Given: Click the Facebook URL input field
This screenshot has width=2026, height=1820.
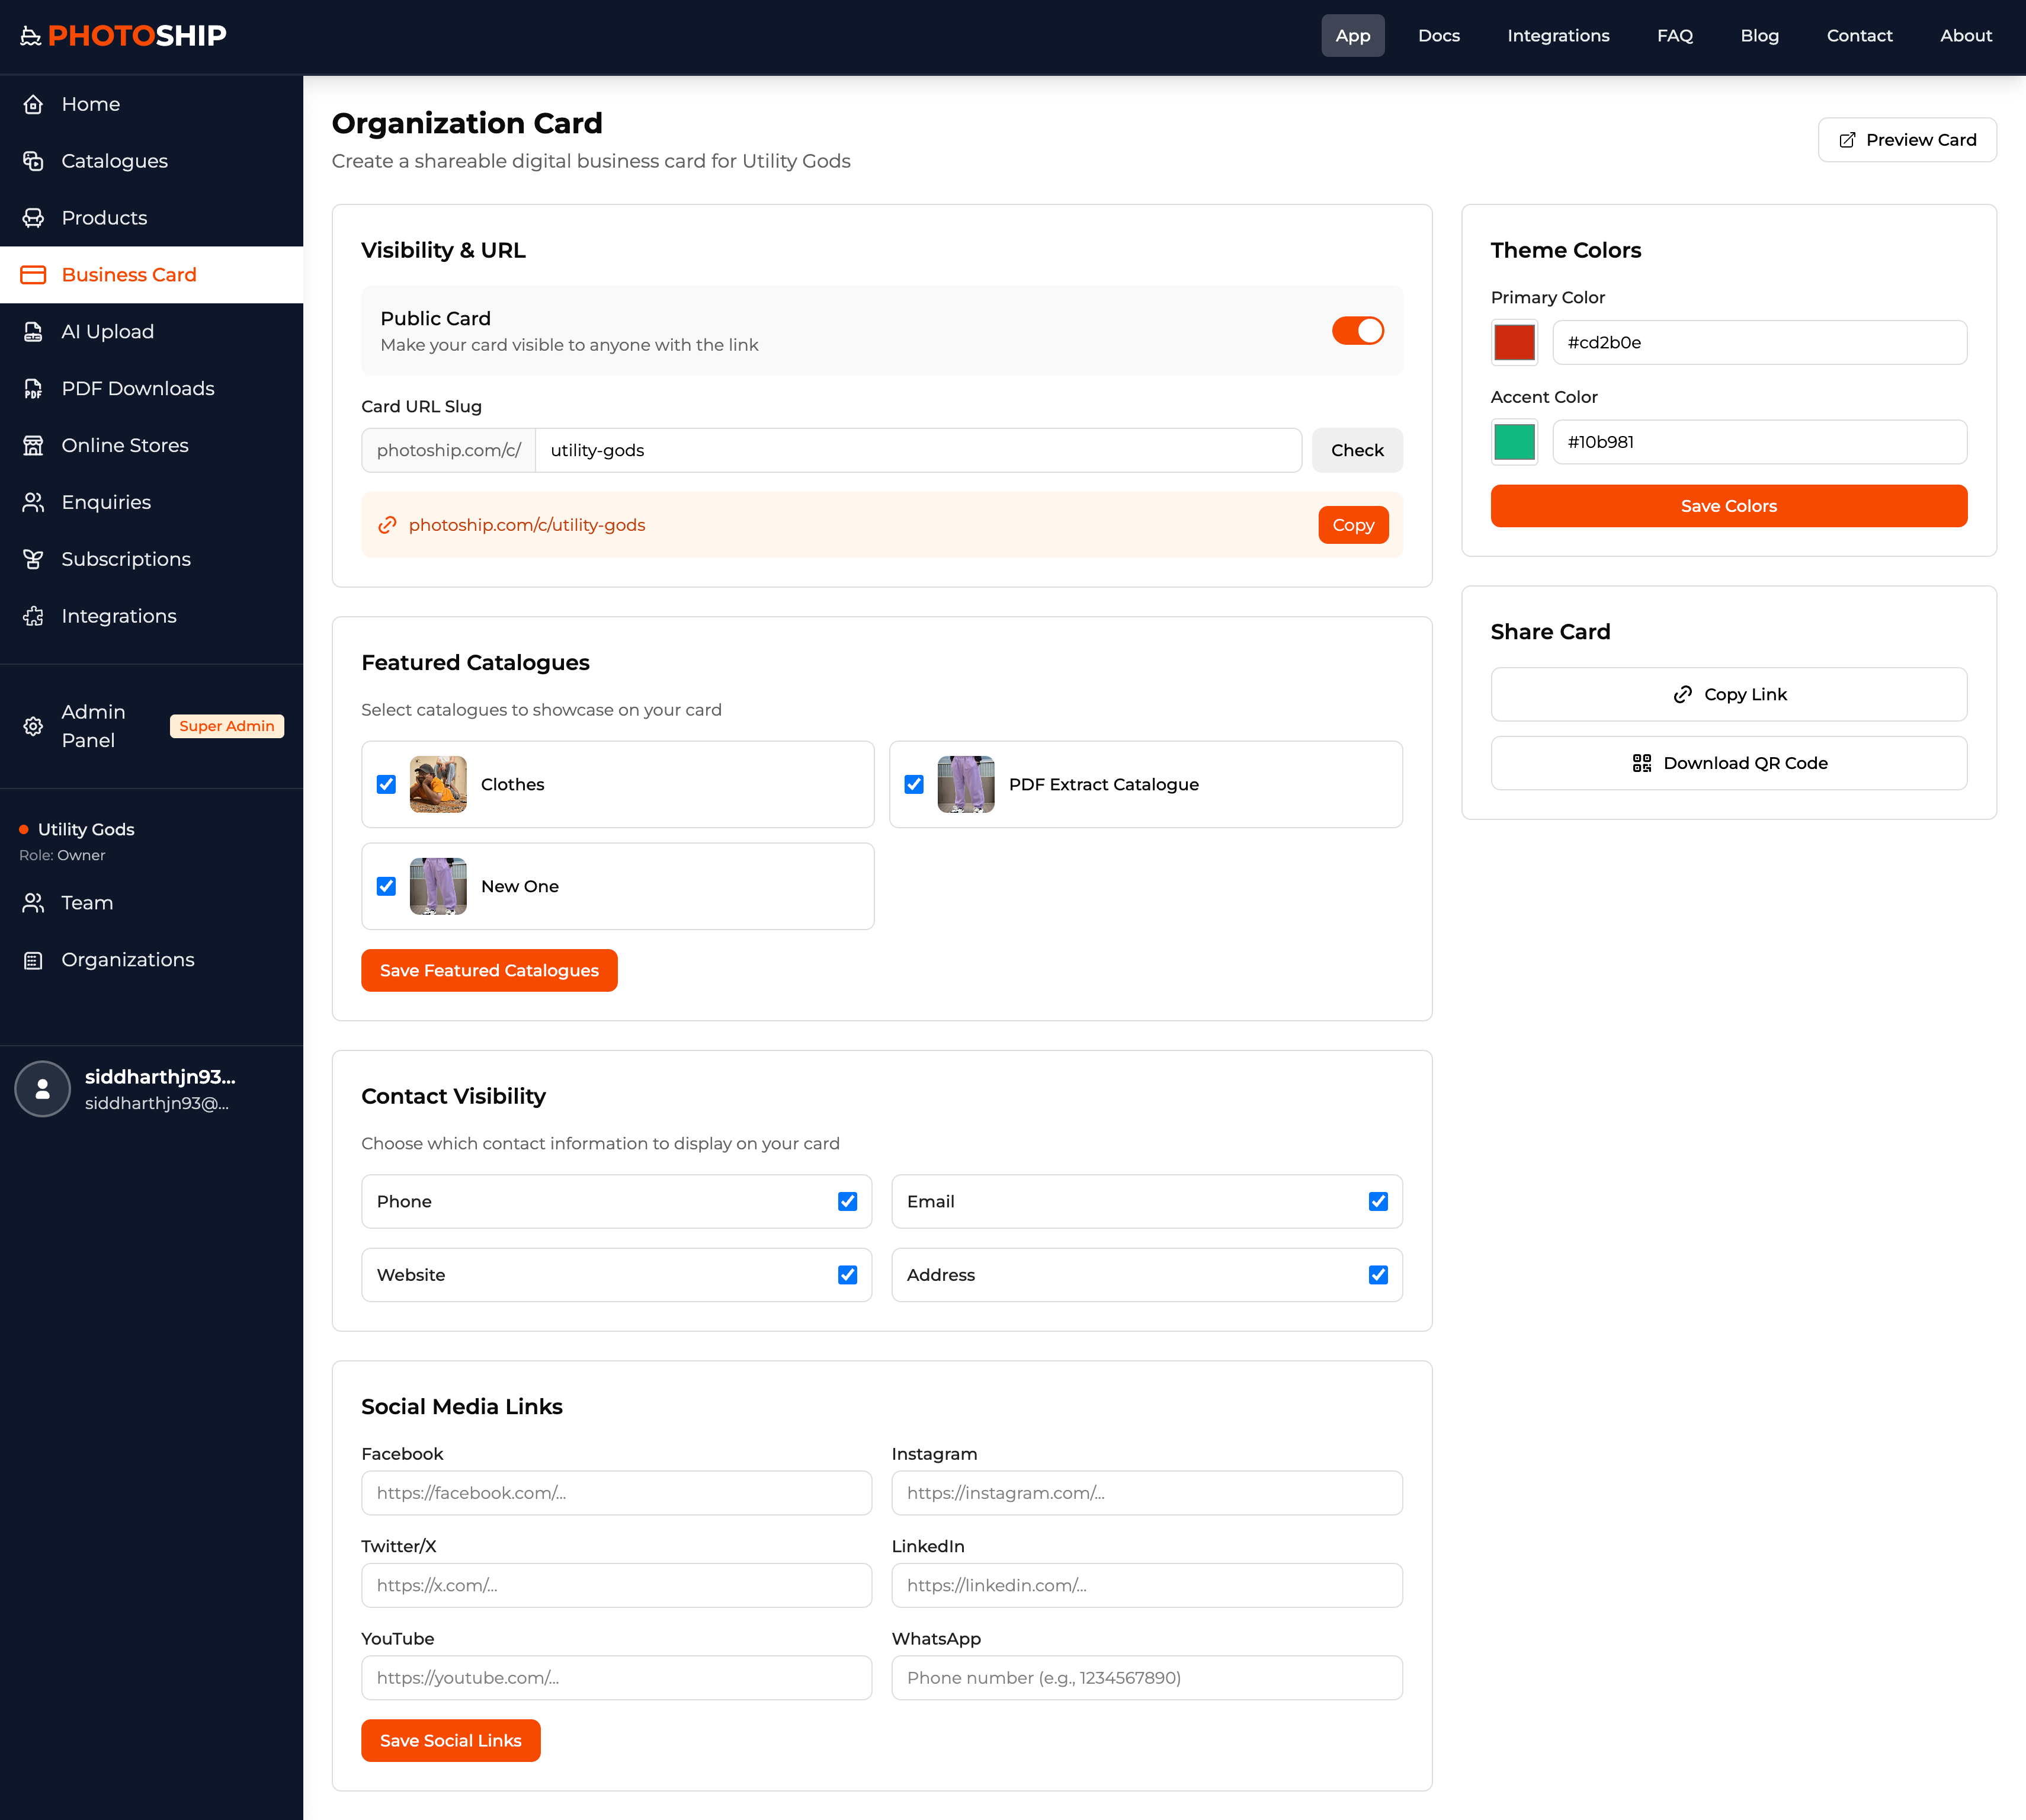Looking at the screenshot, I should (616, 1493).
